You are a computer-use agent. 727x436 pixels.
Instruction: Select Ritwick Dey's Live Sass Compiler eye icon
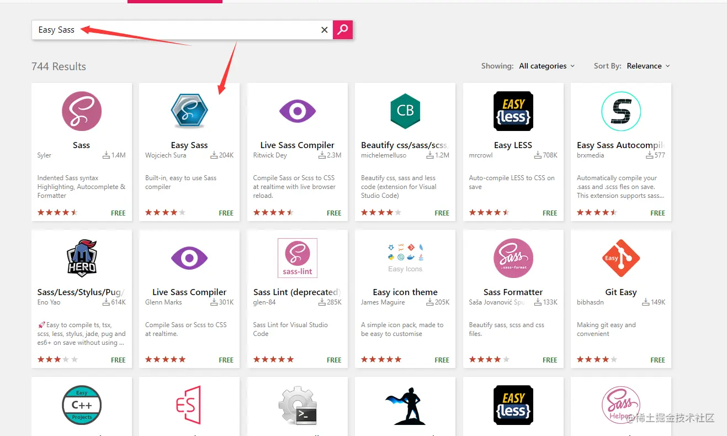[298, 111]
